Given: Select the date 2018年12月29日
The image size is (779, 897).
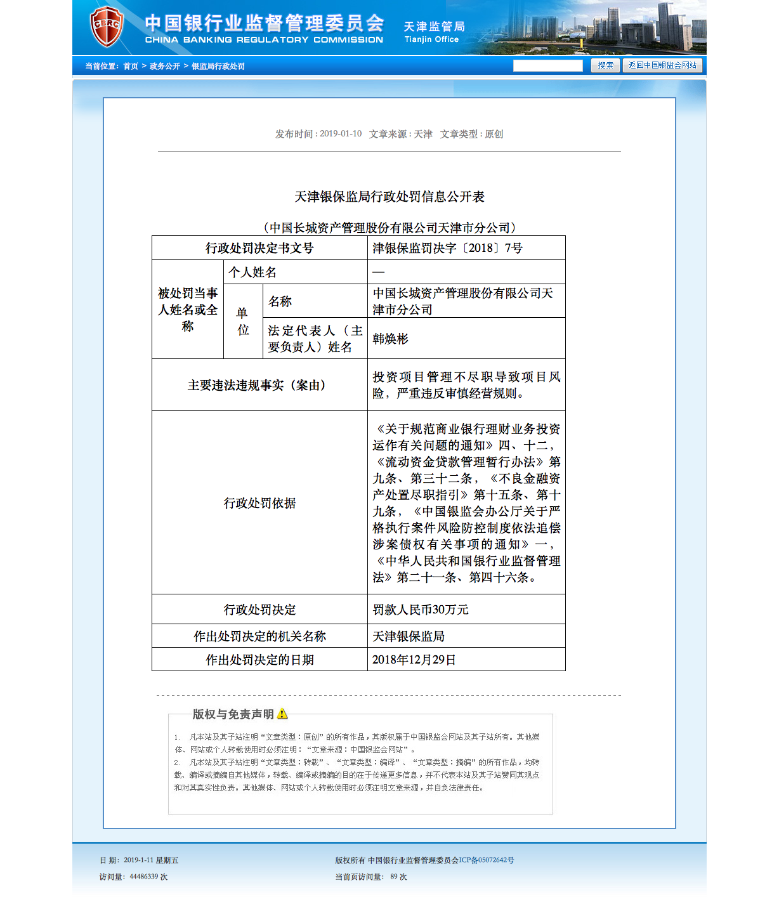Looking at the screenshot, I should tap(414, 660).
